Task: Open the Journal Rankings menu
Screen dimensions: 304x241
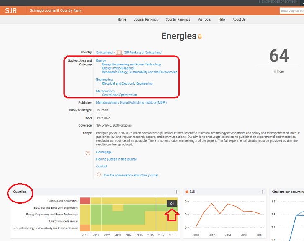Action: coord(146,19)
